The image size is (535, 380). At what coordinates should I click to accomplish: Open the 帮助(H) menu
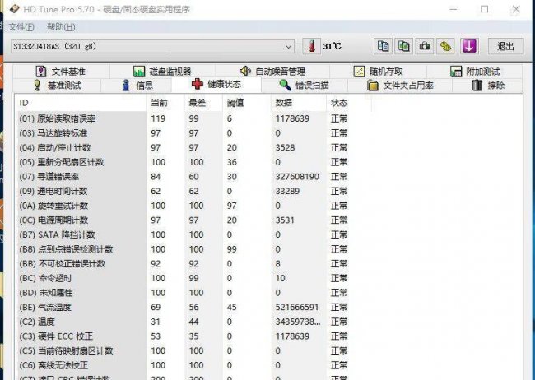[61, 26]
